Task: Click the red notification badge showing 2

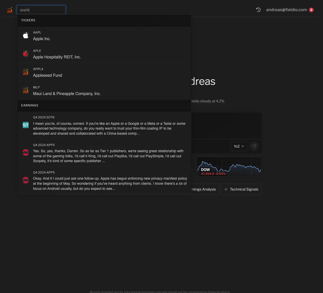Action: (311, 10)
